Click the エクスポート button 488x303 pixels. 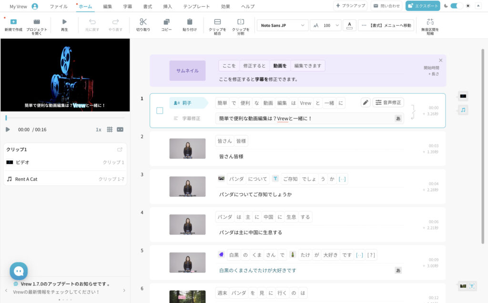click(423, 6)
